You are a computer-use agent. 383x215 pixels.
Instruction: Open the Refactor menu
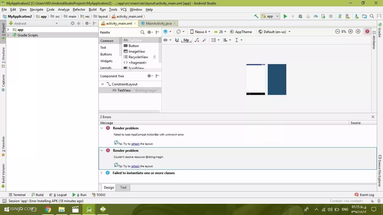coord(79,10)
